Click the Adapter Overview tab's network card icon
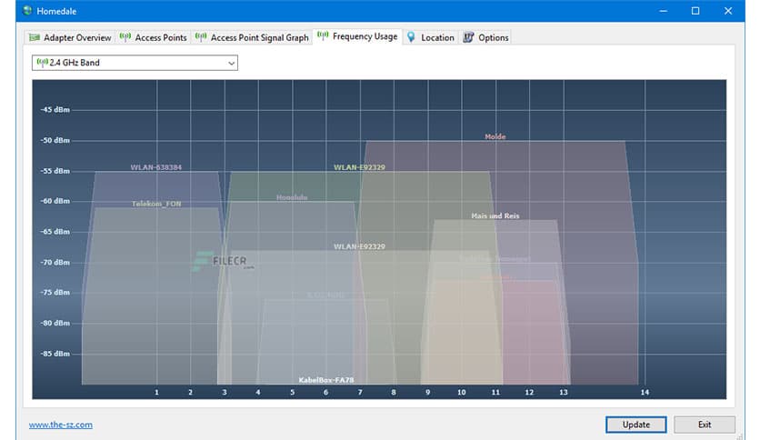 35,37
